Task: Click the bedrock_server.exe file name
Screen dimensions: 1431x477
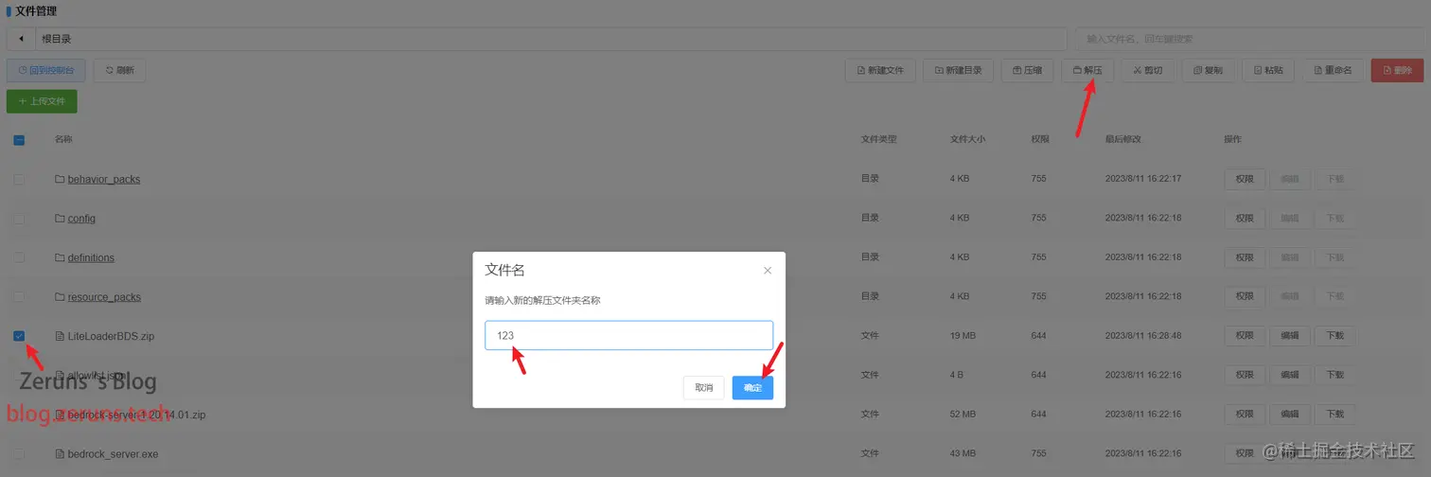Action: [x=113, y=454]
